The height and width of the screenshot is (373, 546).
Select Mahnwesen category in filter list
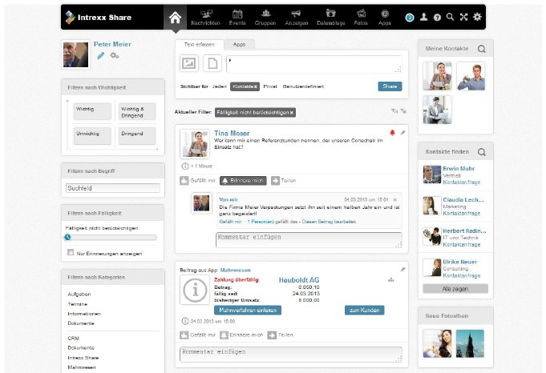(82, 367)
